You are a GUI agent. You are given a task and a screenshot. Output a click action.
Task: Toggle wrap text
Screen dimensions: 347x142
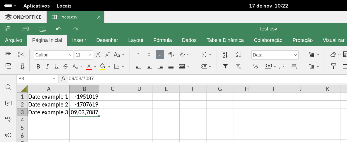tap(171, 55)
